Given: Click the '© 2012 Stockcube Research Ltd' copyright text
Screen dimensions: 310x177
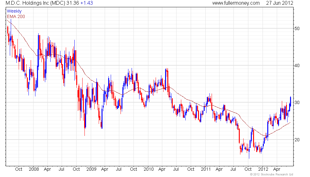Looking at the screenshot, I should tap(272, 174).
